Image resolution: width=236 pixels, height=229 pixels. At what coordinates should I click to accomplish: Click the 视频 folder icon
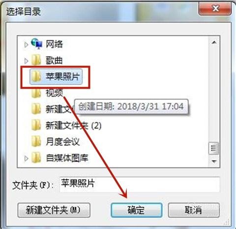tap(36, 93)
